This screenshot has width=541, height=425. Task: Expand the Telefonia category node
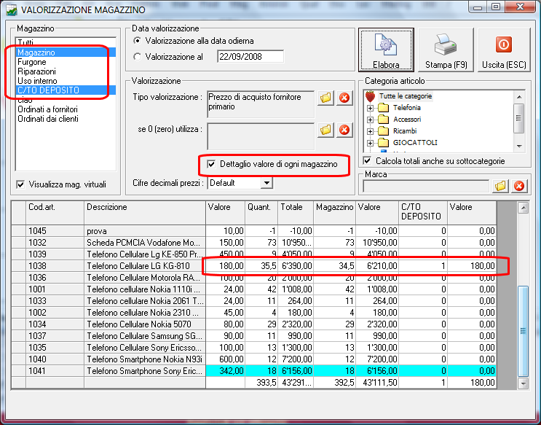click(x=370, y=108)
